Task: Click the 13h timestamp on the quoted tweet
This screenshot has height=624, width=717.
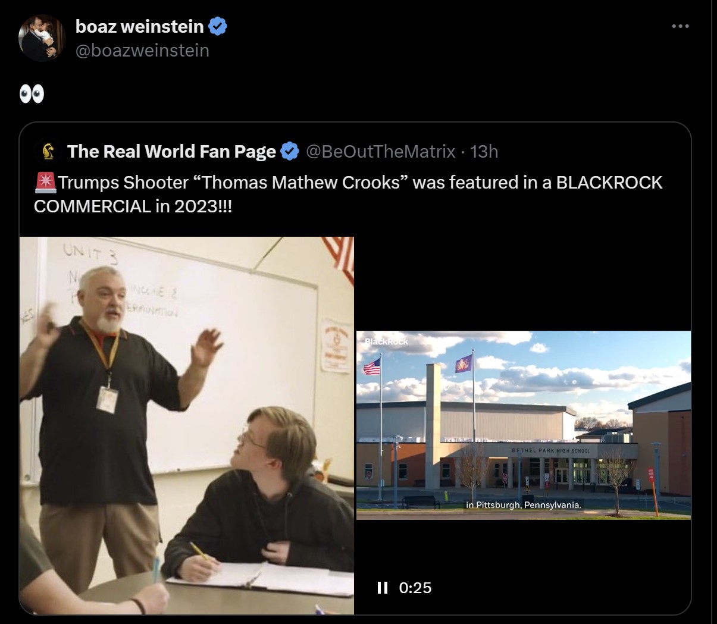Action: click(x=484, y=152)
